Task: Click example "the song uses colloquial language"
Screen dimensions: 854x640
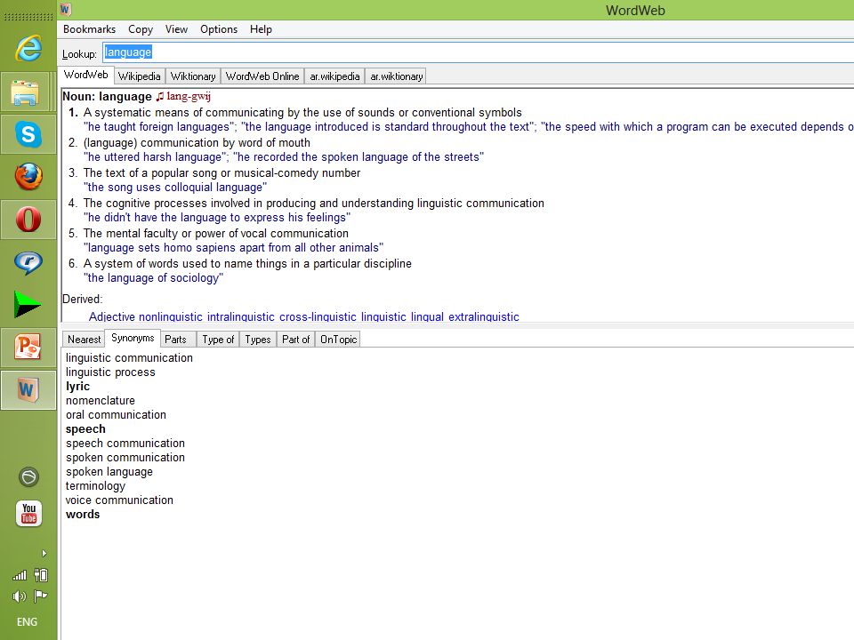Action: click(175, 188)
